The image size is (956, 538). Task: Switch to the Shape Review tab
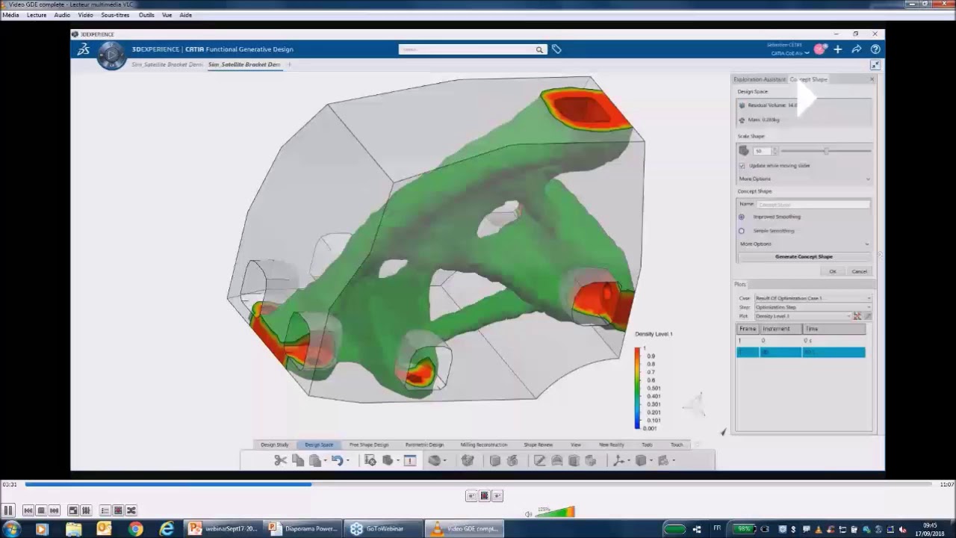(538, 445)
